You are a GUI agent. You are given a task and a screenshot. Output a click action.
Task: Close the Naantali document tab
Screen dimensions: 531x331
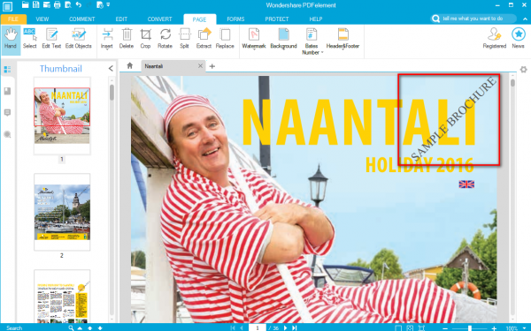200,66
